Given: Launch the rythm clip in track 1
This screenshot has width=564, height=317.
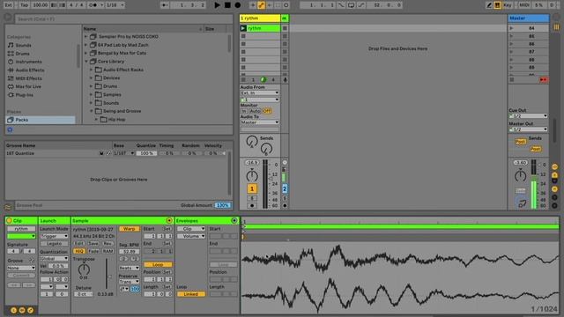Looking at the screenshot, I should point(243,28).
